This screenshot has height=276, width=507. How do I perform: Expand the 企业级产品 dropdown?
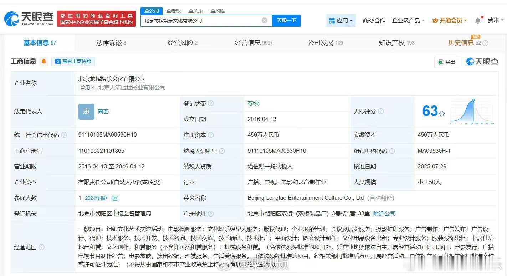tap(408, 21)
